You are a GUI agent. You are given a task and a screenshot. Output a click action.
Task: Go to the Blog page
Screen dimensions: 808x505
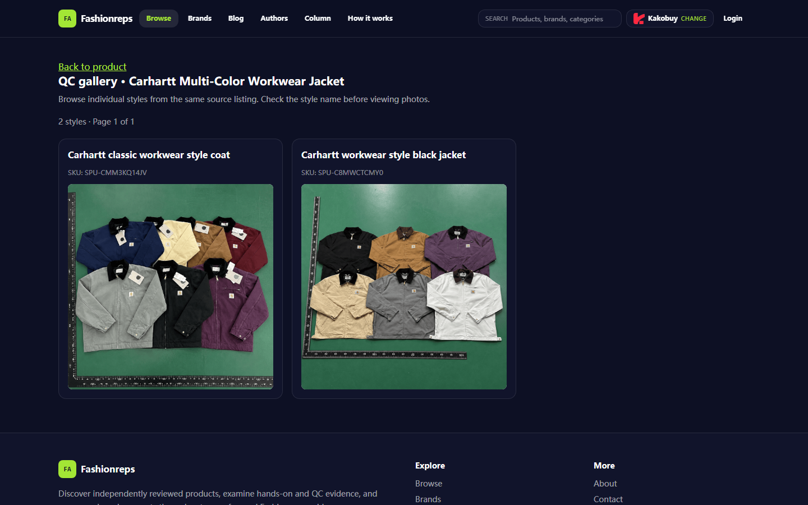(x=236, y=19)
